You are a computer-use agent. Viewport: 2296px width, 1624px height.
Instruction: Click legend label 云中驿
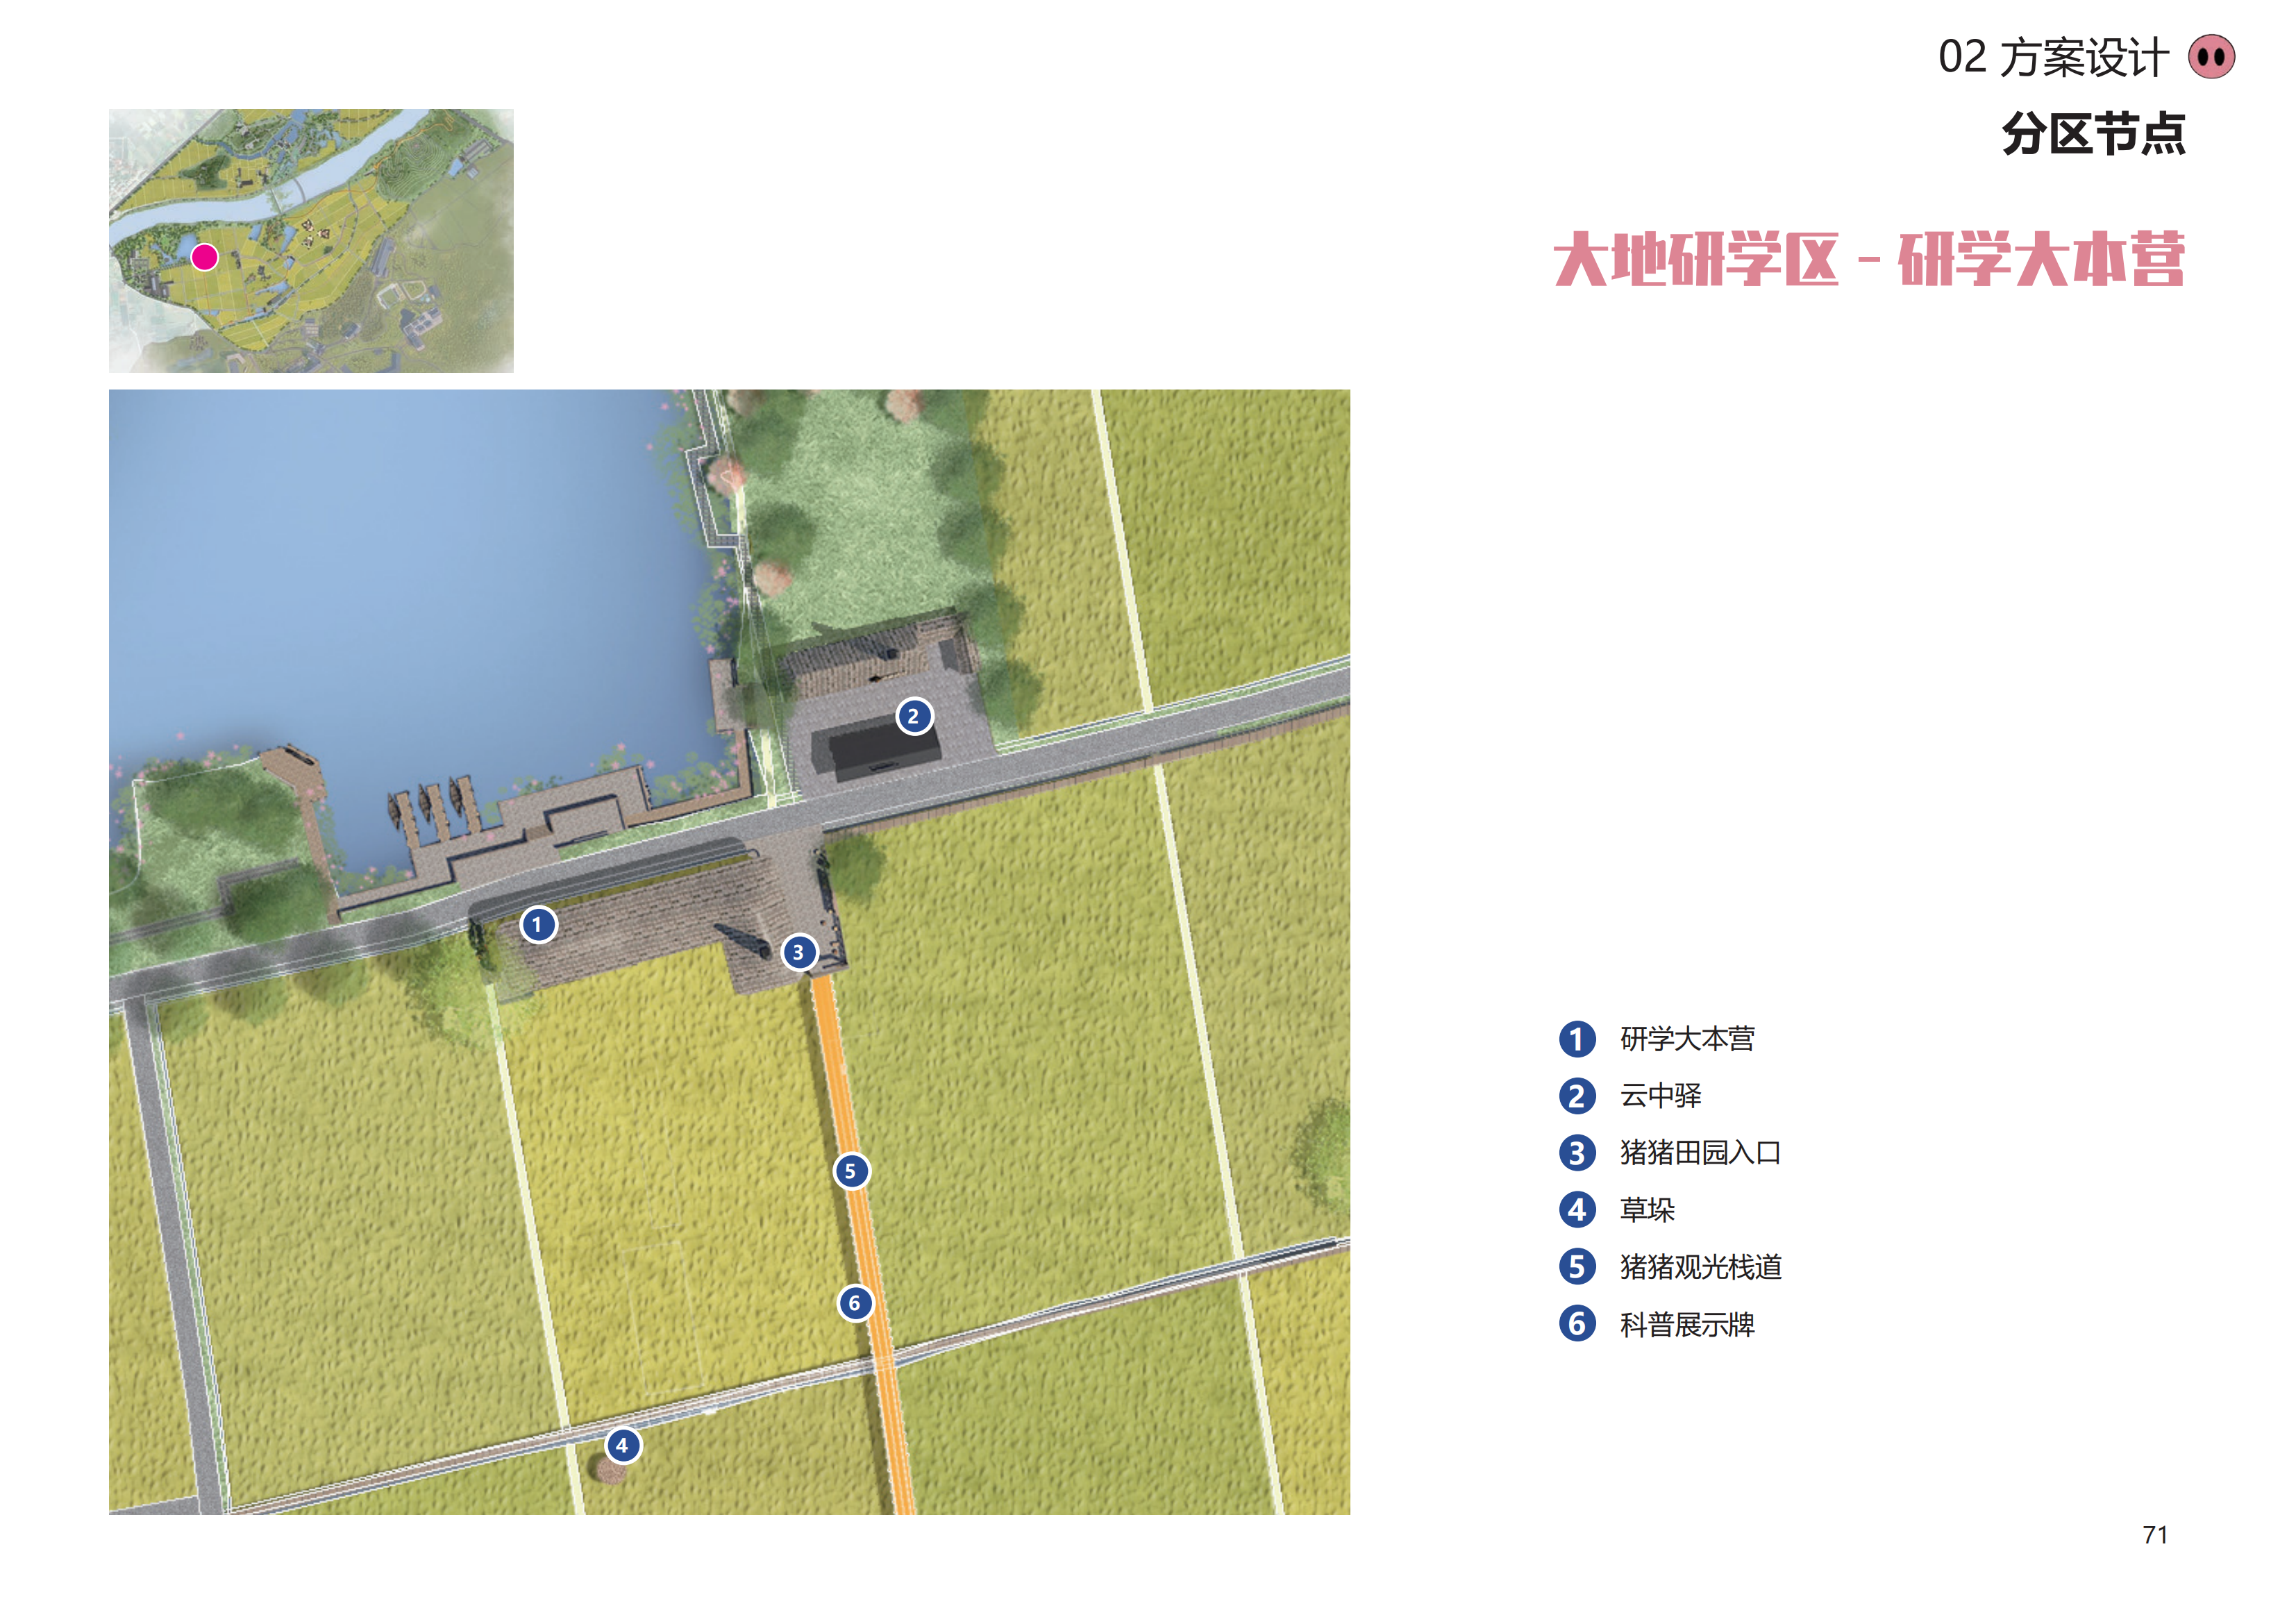[1660, 1096]
